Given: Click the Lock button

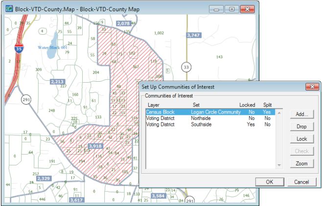Looking at the screenshot, I should (x=301, y=139).
